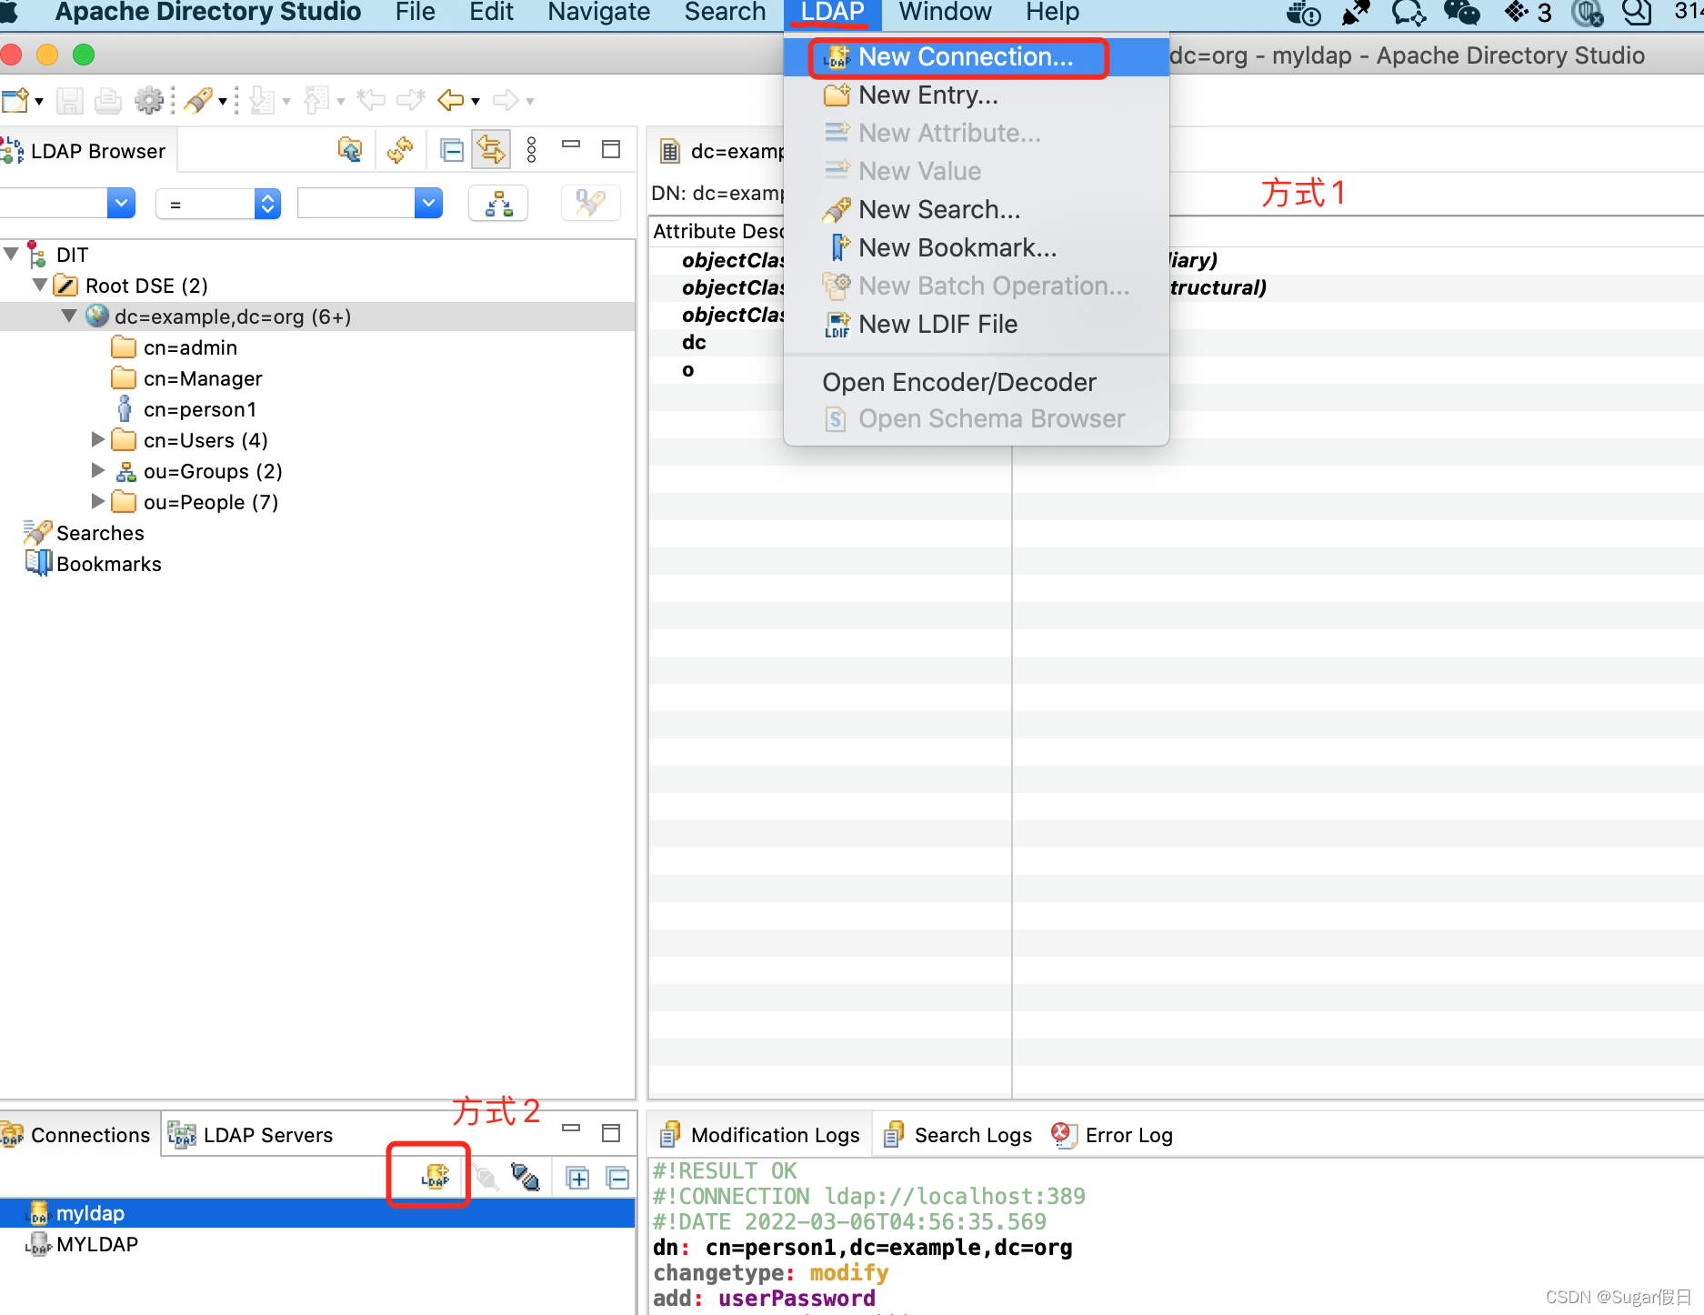Click the Close Connection plug icon
The width and height of the screenshot is (1704, 1315).
(526, 1178)
